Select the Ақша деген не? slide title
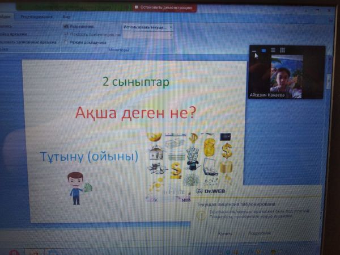 (135, 112)
